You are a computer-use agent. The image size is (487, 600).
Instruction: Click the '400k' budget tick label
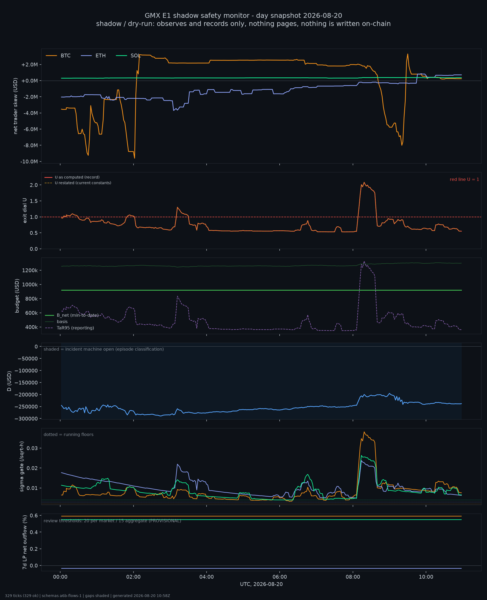32,327
